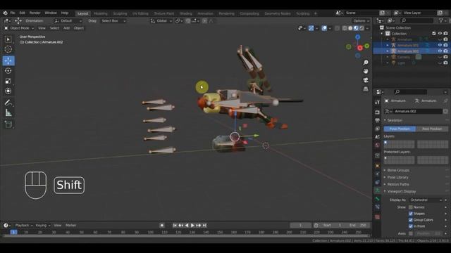Image resolution: width=451 pixels, height=253 pixels.
Task: Open the Bone Constraints properties tab
Action: [x=378, y=207]
